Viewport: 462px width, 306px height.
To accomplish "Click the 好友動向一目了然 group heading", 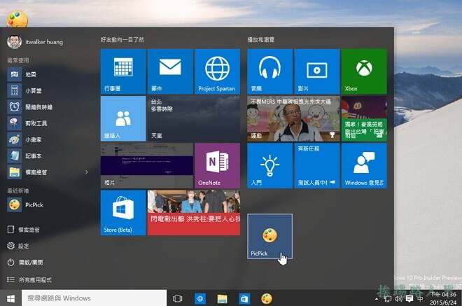I will click(122, 39).
